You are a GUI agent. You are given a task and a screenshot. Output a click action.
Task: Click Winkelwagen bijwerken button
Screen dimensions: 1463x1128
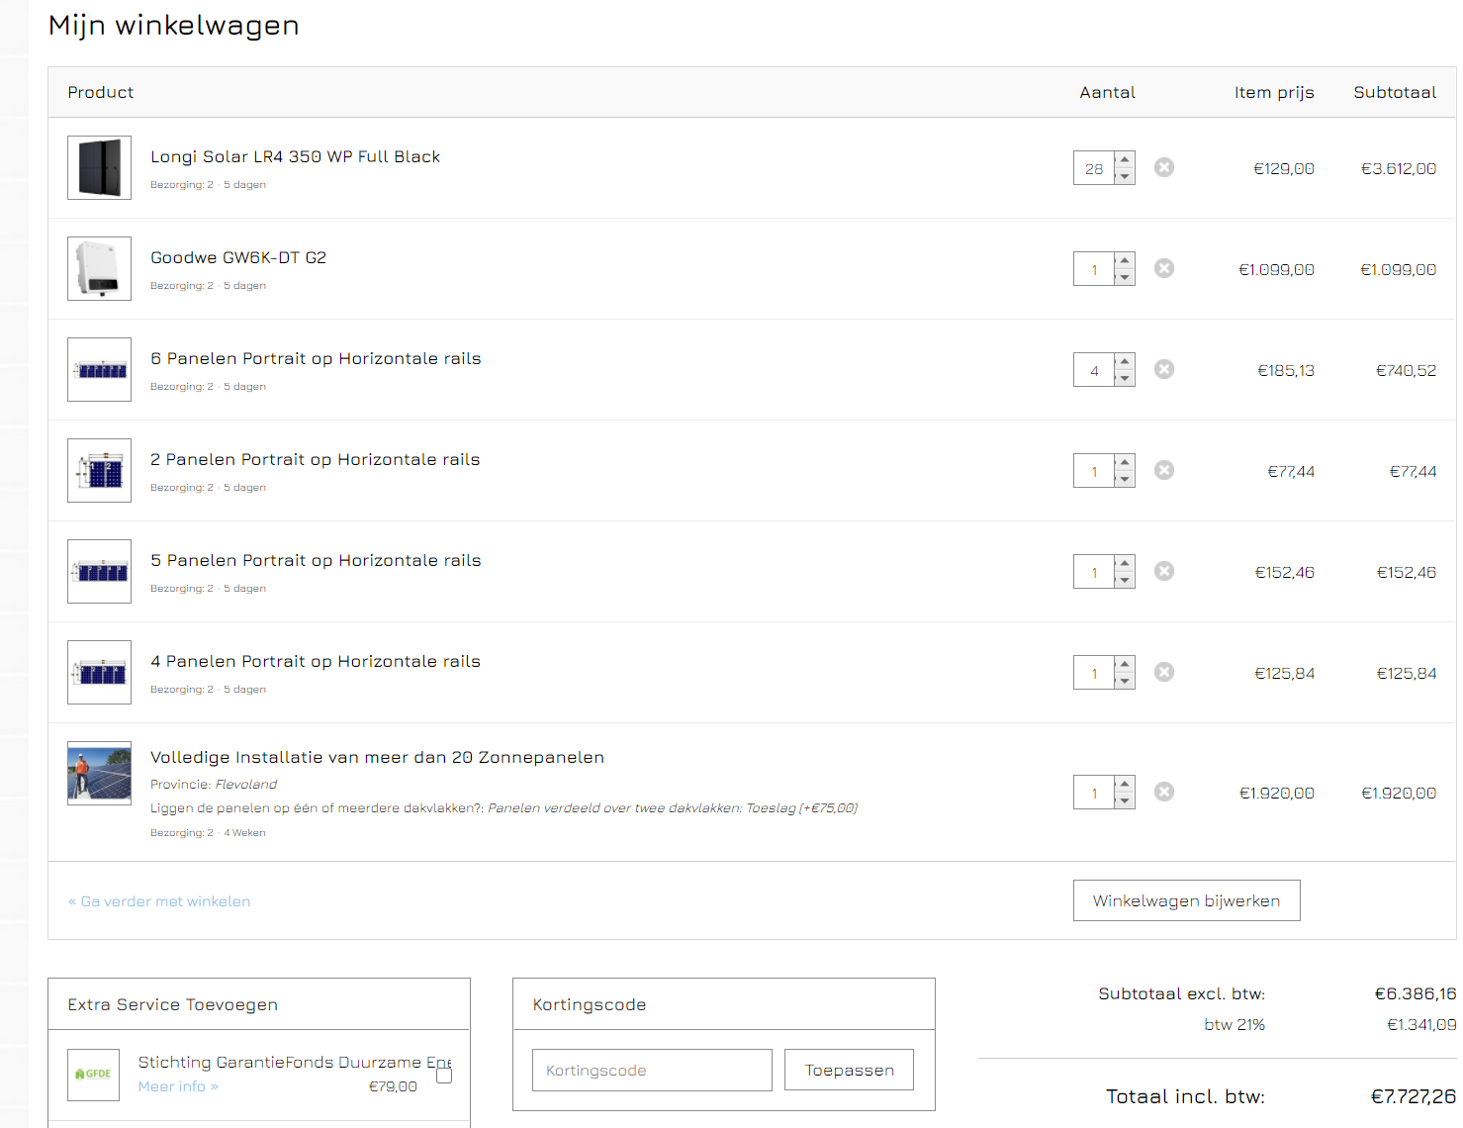tap(1186, 900)
